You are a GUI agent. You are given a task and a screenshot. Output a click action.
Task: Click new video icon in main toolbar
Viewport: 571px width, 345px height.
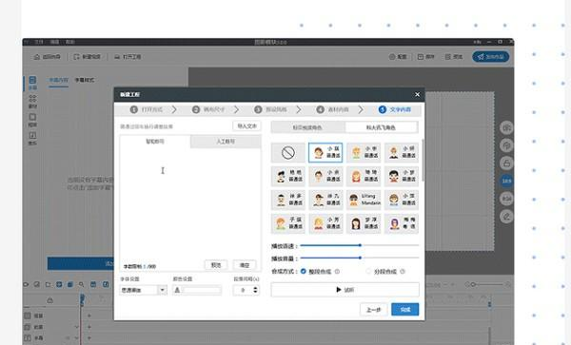point(76,57)
